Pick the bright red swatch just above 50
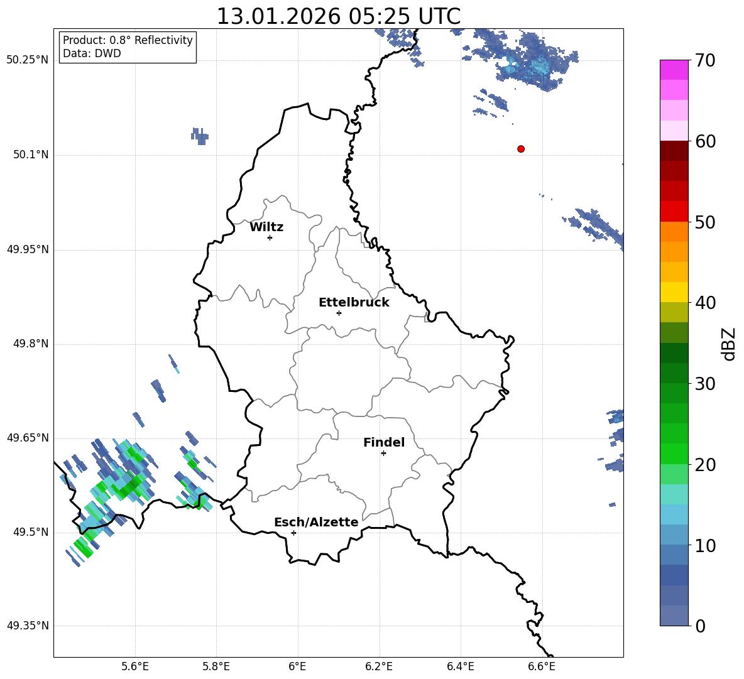Screen dimensions: 744x679 point(674,212)
